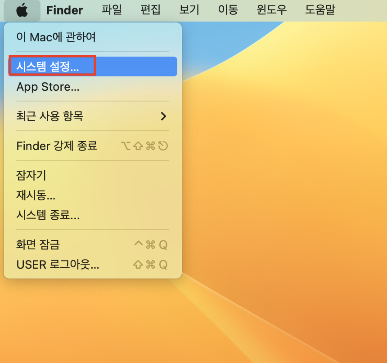Choose 시스템 설정... from Apple menu
This screenshot has width=387, height=363.
coord(93,66)
